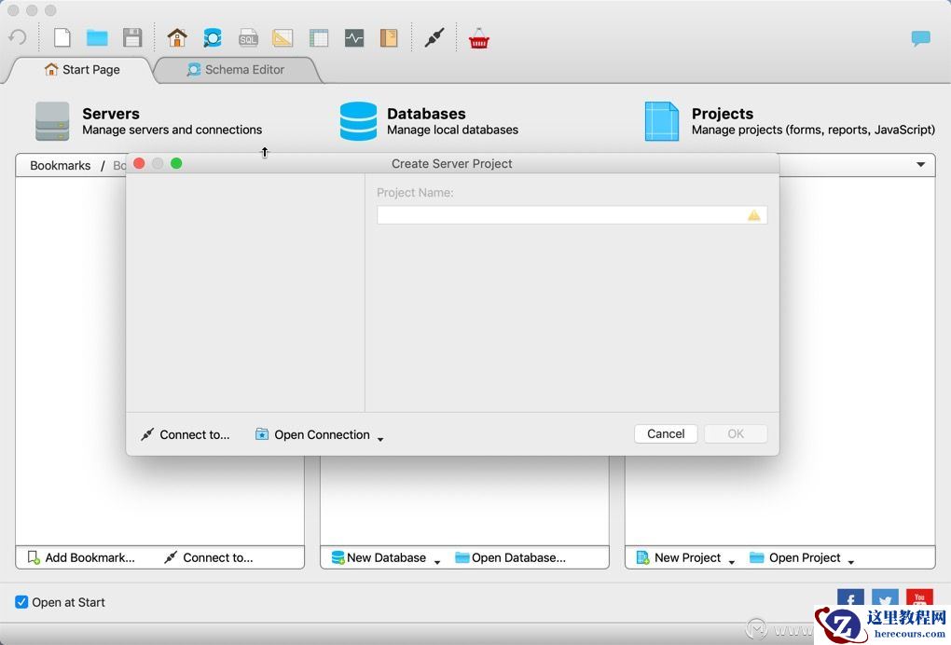This screenshot has width=951, height=645.
Task: Go to start page via the house toolbar icon
Action: pyautogui.click(x=177, y=37)
